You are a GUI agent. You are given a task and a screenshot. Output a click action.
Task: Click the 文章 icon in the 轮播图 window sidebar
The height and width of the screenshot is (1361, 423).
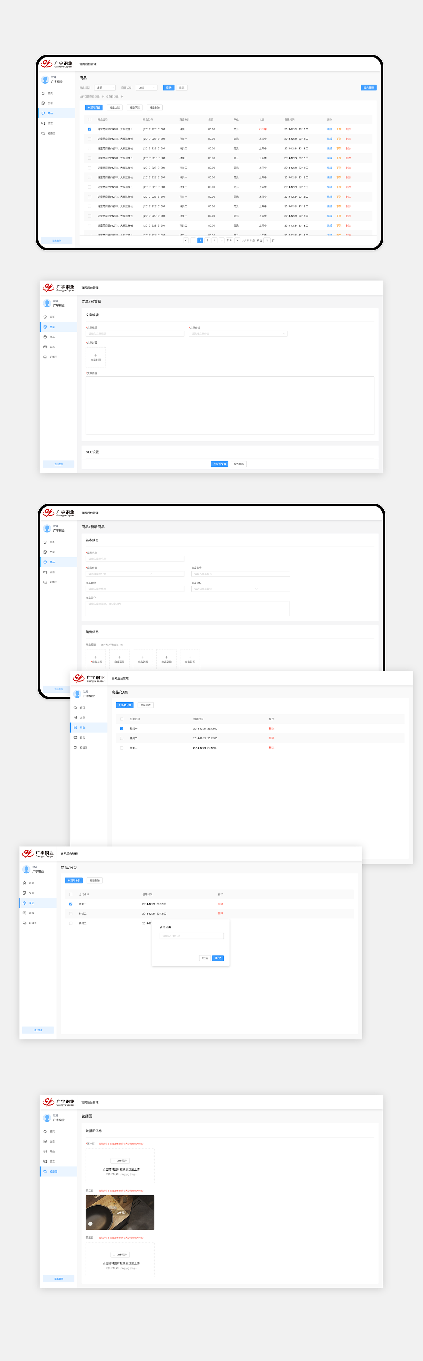tap(45, 1142)
